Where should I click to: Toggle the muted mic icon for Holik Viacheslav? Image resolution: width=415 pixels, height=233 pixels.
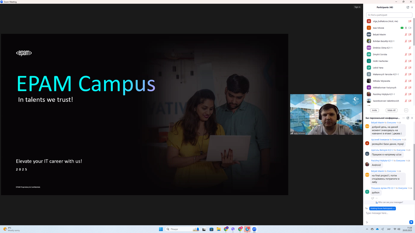pyautogui.click(x=406, y=61)
